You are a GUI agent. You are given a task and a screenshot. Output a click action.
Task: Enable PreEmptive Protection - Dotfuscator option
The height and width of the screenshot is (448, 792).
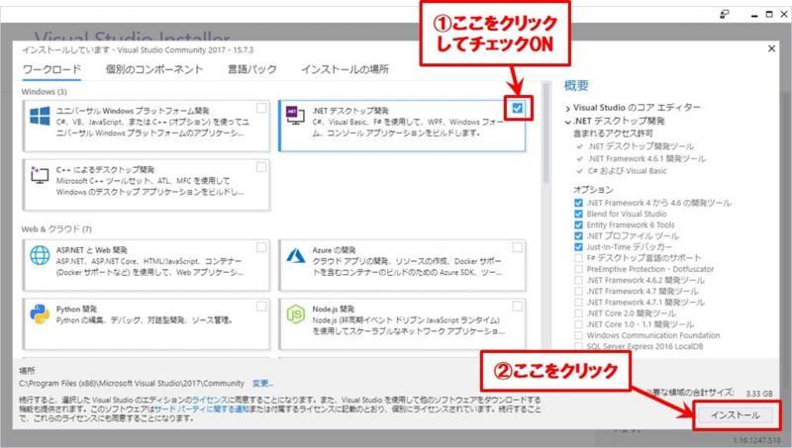(578, 269)
